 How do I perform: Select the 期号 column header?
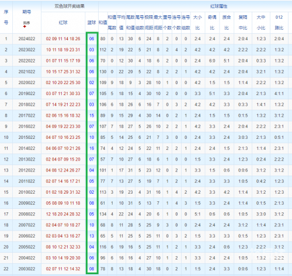coord(27,12)
